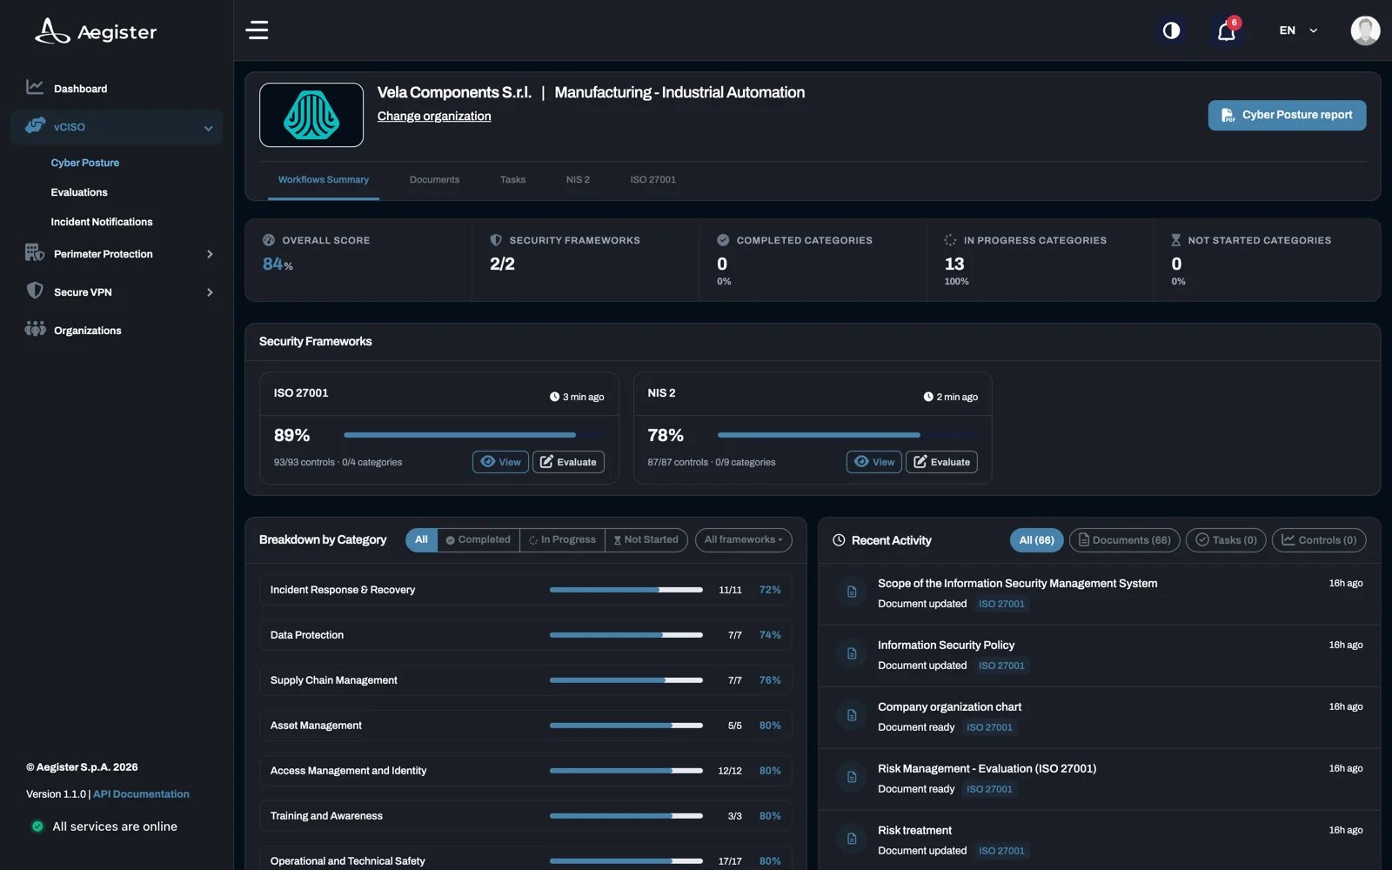Screen dimensions: 1392x870
Task: View the ISO 27001 framework
Action: pyautogui.click(x=500, y=462)
